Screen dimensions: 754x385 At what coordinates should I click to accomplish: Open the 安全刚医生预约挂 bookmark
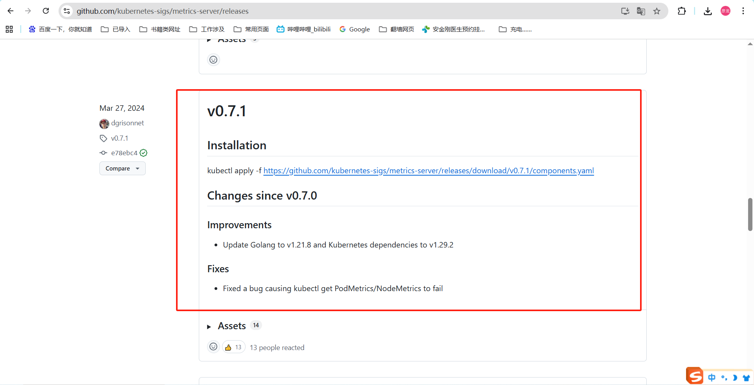coord(453,29)
